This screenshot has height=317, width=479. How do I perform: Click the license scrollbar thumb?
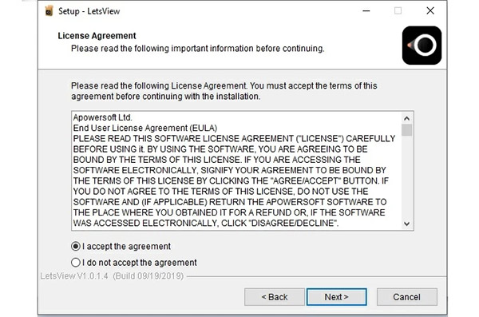[406, 130]
